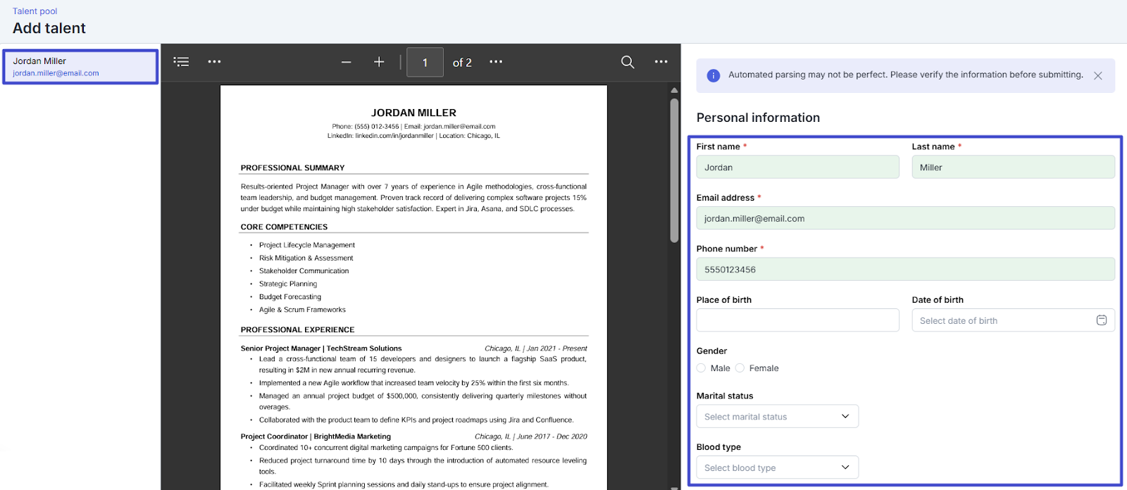Expand the Marital status dropdown

pos(777,416)
